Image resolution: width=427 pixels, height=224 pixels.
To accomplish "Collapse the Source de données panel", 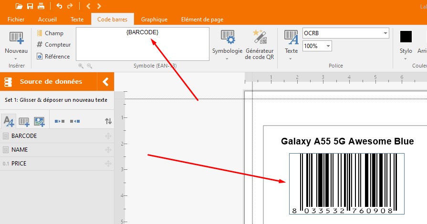I will [x=105, y=81].
